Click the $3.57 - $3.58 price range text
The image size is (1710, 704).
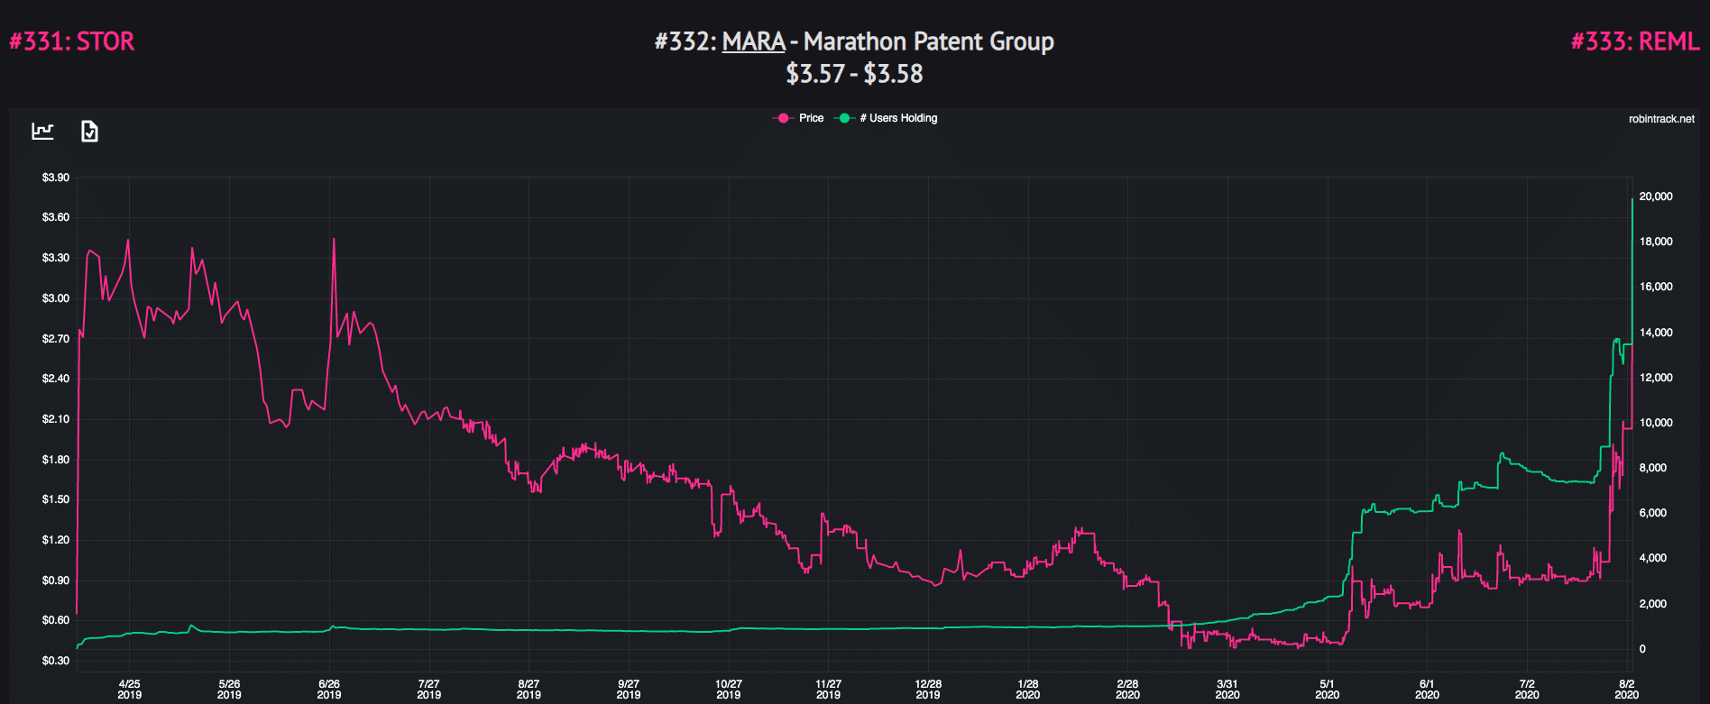tap(854, 74)
